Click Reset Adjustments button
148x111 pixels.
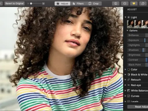pyautogui.click(x=138, y=107)
